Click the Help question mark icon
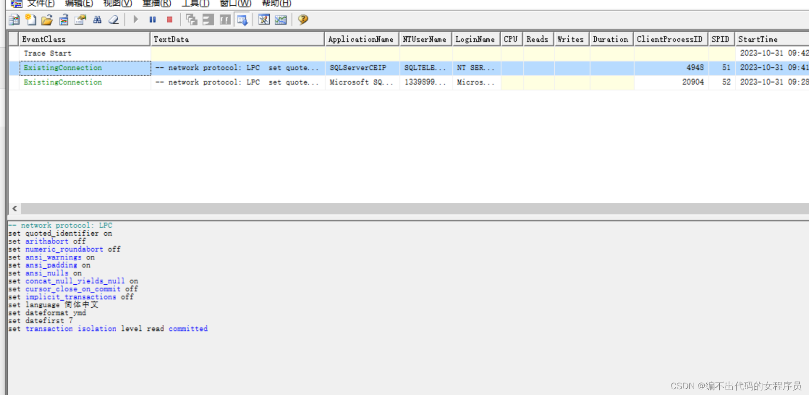 303,20
